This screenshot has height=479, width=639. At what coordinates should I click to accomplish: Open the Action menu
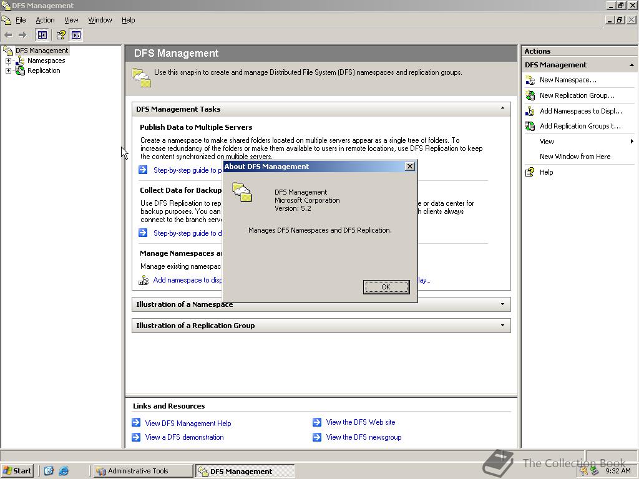tap(45, 20)
